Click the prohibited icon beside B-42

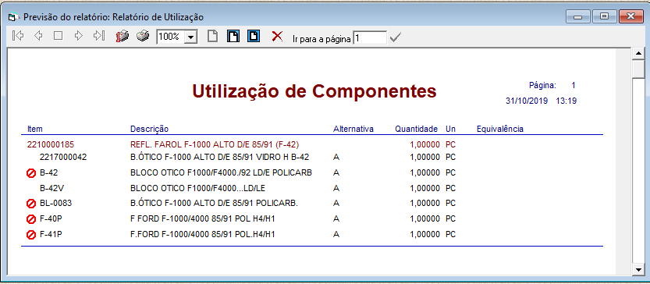coord(31,173)
